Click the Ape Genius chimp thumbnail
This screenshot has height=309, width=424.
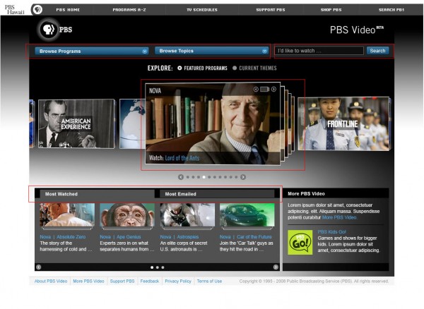point(127,215)
